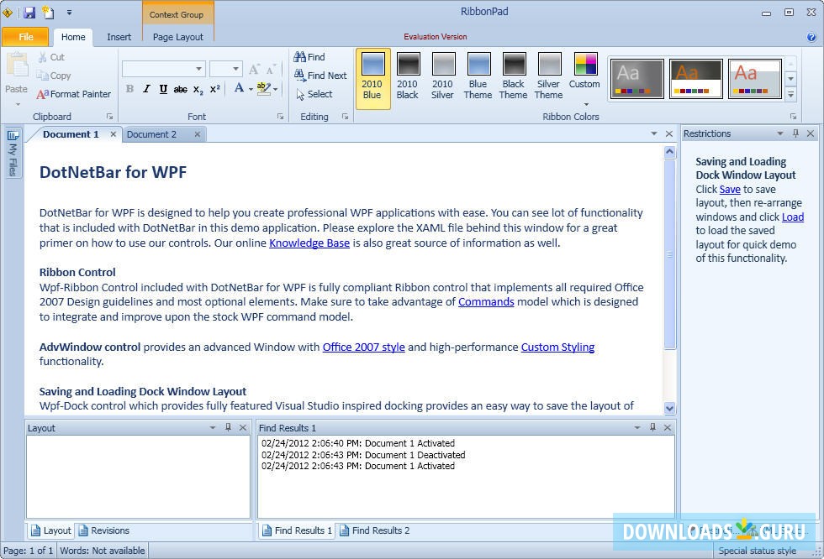Viewport: 824px width, 559px height.
Task: Open the highlight color dropdown arrow
Action: [x=276, y=89]
